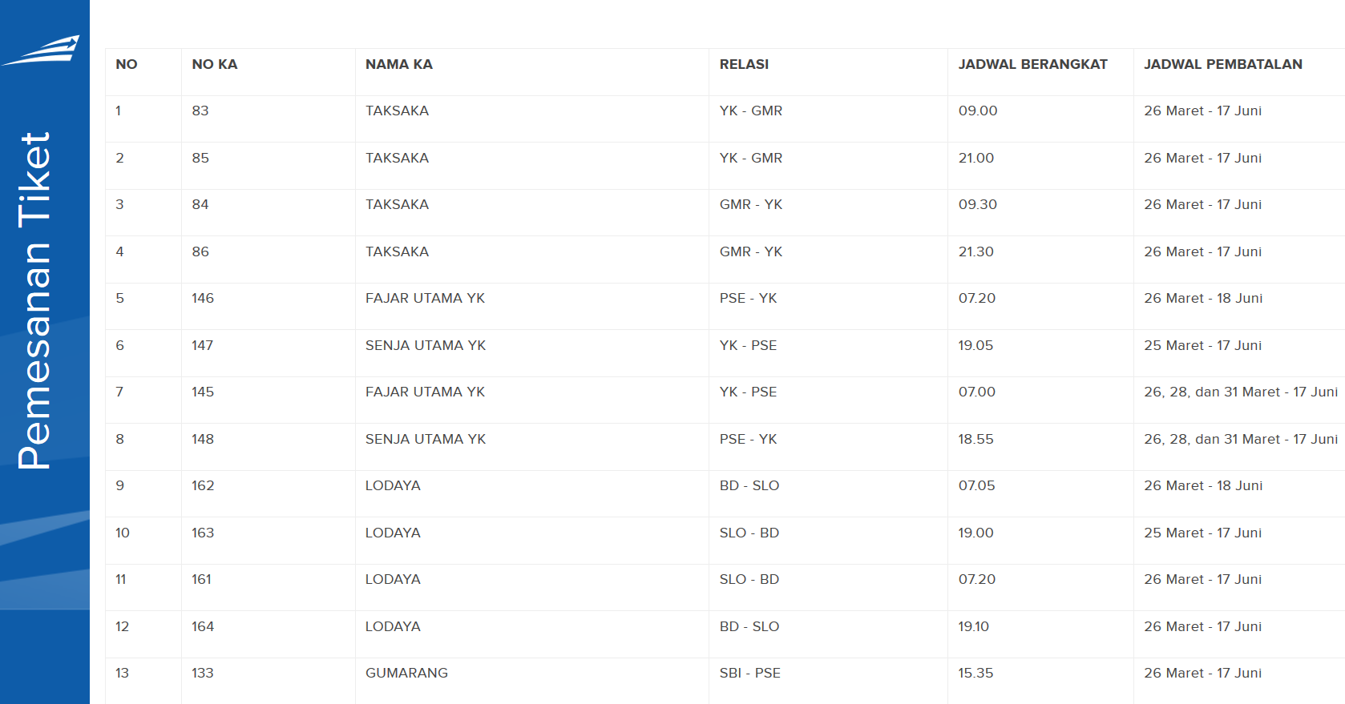Select departure time 21.30 cell

(976, 251)
